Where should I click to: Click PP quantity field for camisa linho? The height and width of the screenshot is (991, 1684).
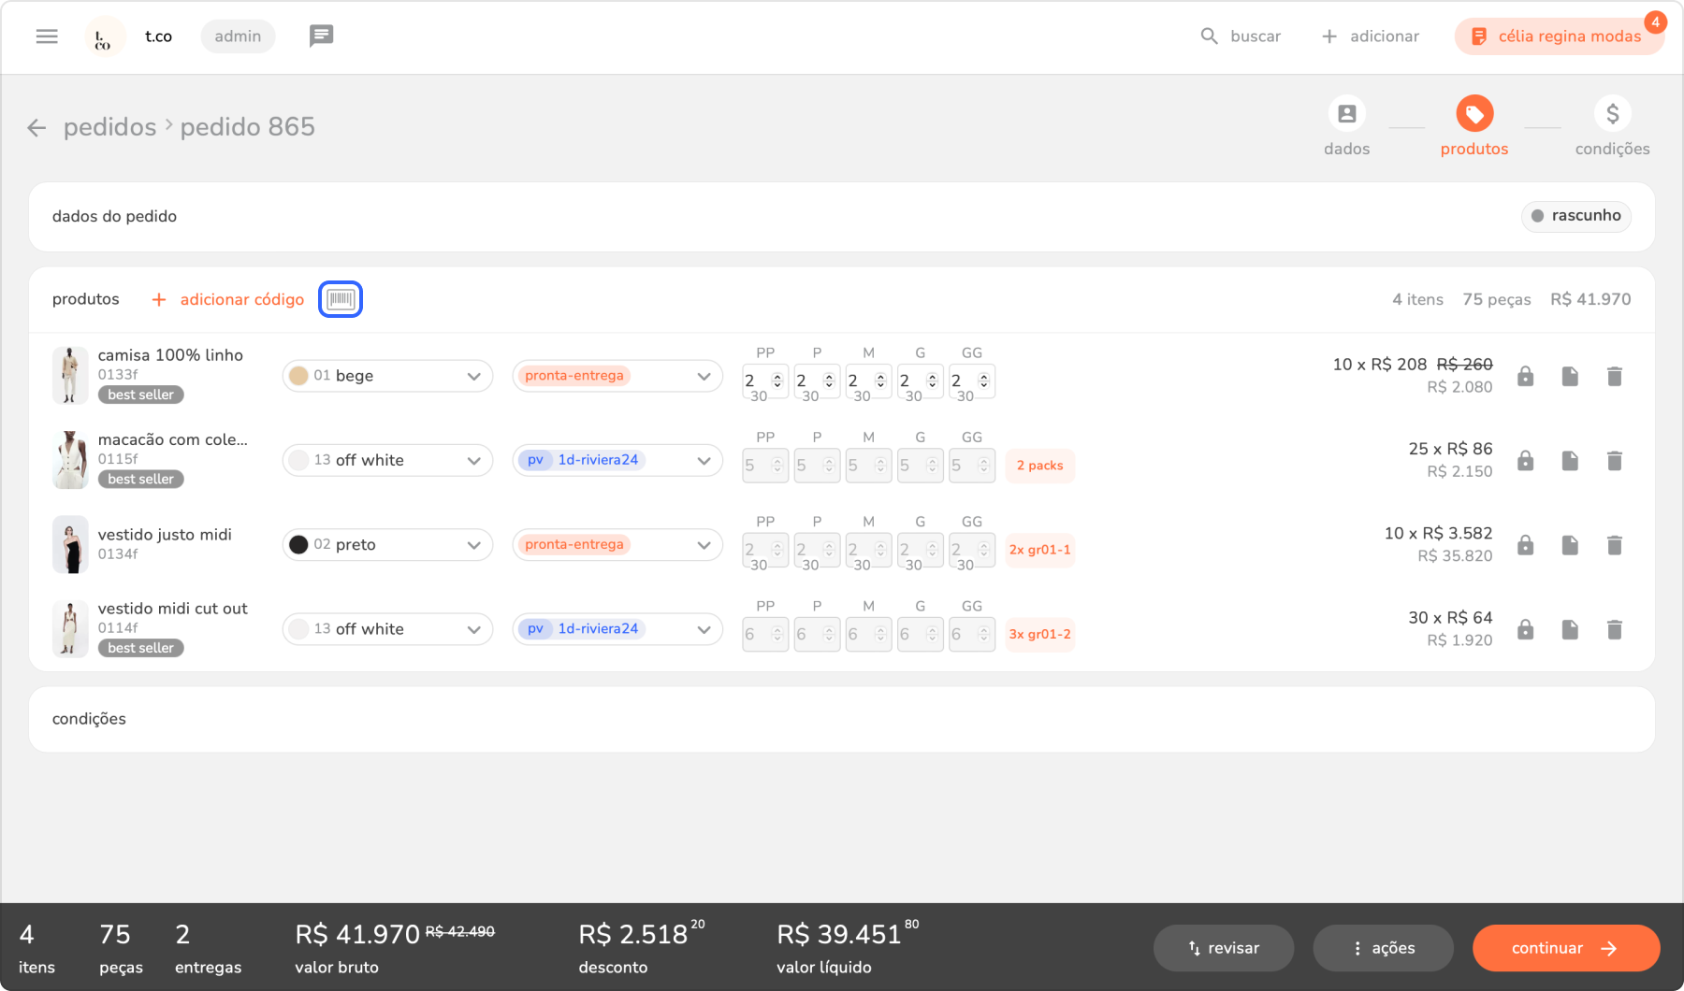pyautogui.click(x=756, y=381)
